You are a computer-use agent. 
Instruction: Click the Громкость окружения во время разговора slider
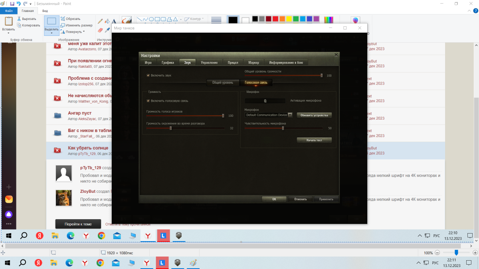click(x=185, y=128)
